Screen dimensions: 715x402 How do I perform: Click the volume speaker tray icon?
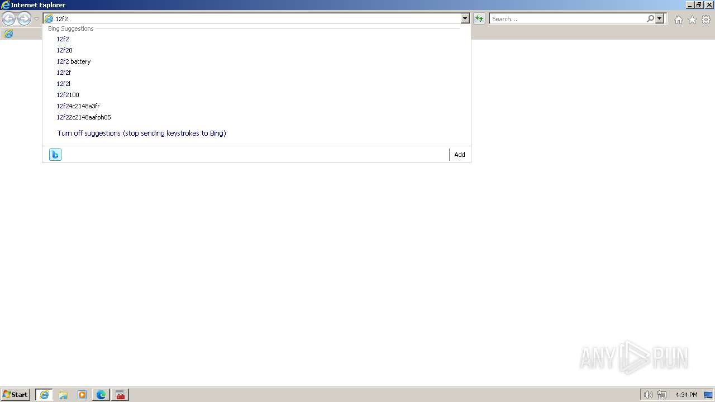pyautogui.click(x=648, y=395)
